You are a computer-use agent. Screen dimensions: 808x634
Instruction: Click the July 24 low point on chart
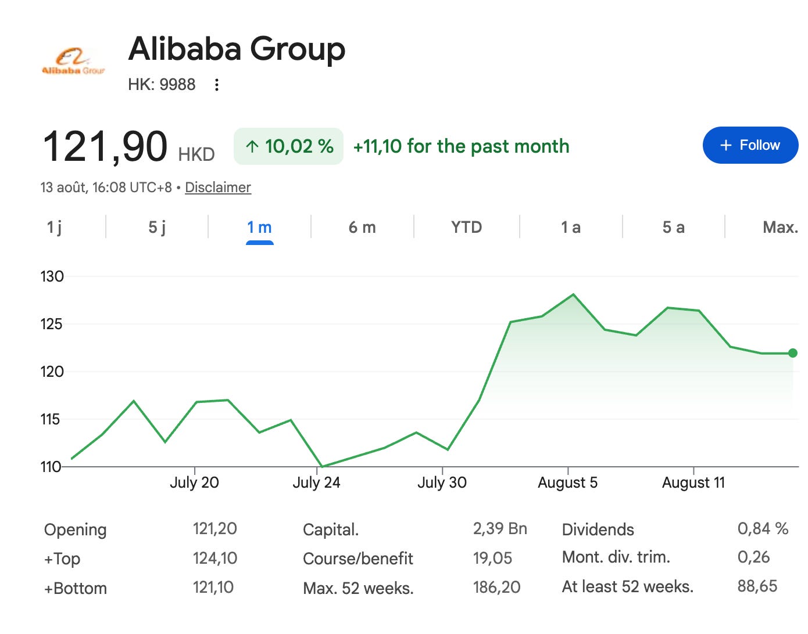click(x=322, y=466)
